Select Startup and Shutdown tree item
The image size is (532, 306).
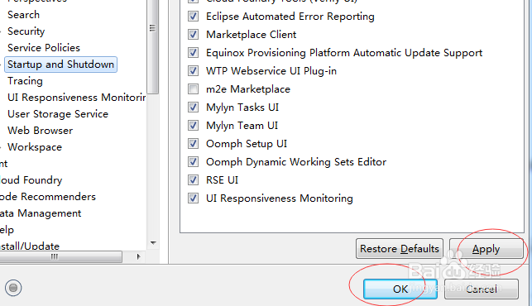60,65
